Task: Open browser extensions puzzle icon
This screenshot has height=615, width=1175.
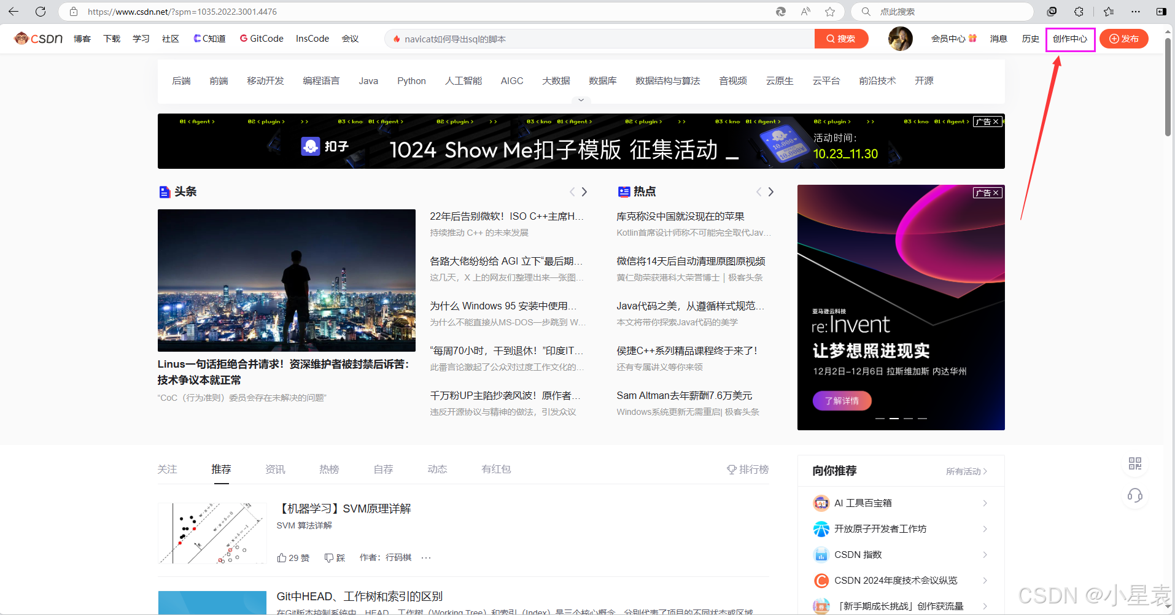Action: (1079, 12)
